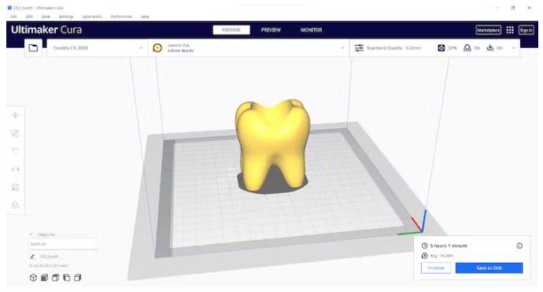Click the Sign in button
The width and height of the screenshot is (543, 292).
[526, 30]
